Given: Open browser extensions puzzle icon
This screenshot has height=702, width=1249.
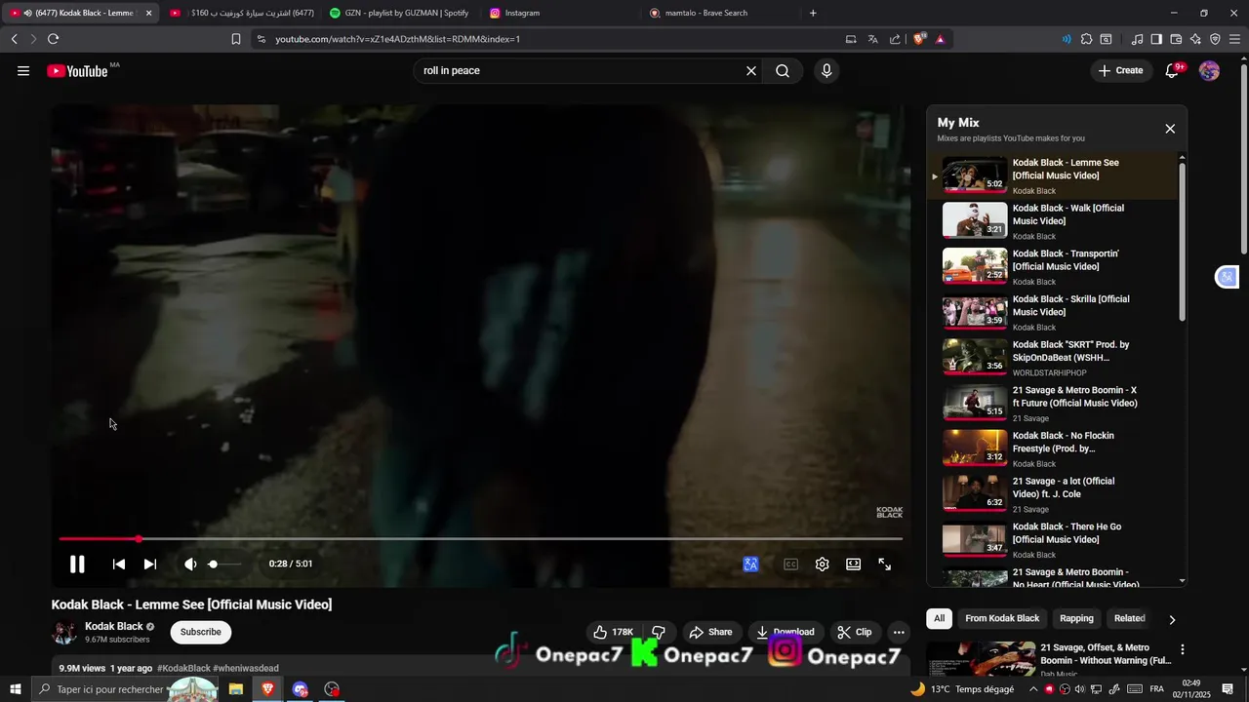Looking at the screenshot, I should point(1086,39).
